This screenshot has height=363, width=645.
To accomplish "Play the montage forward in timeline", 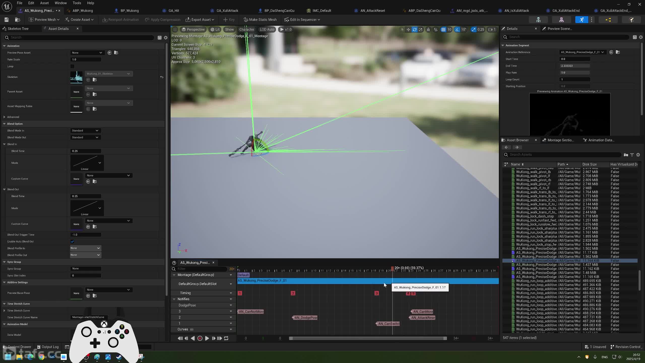I will tap(207, 338).
